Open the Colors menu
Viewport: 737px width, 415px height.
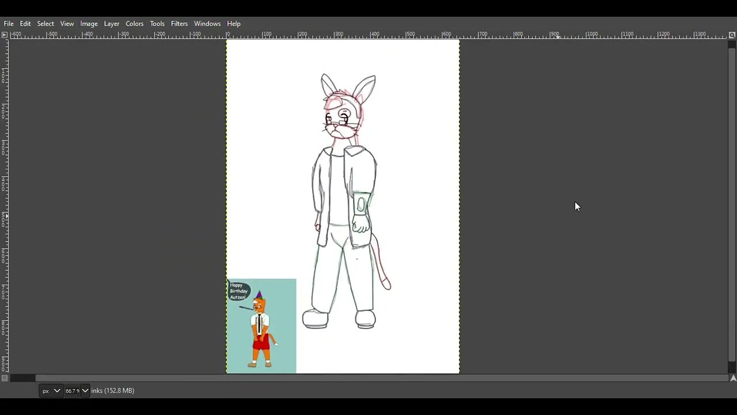coord(135,24)
